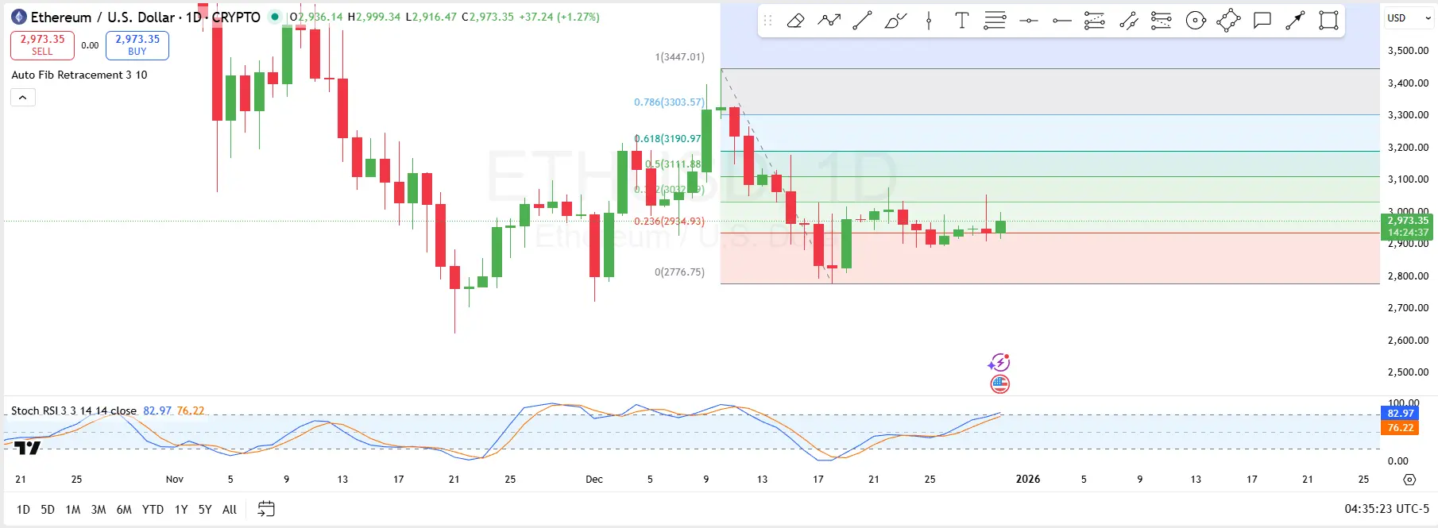
Task: Select the Fib time zone tool
Action: pos(1162,21)
